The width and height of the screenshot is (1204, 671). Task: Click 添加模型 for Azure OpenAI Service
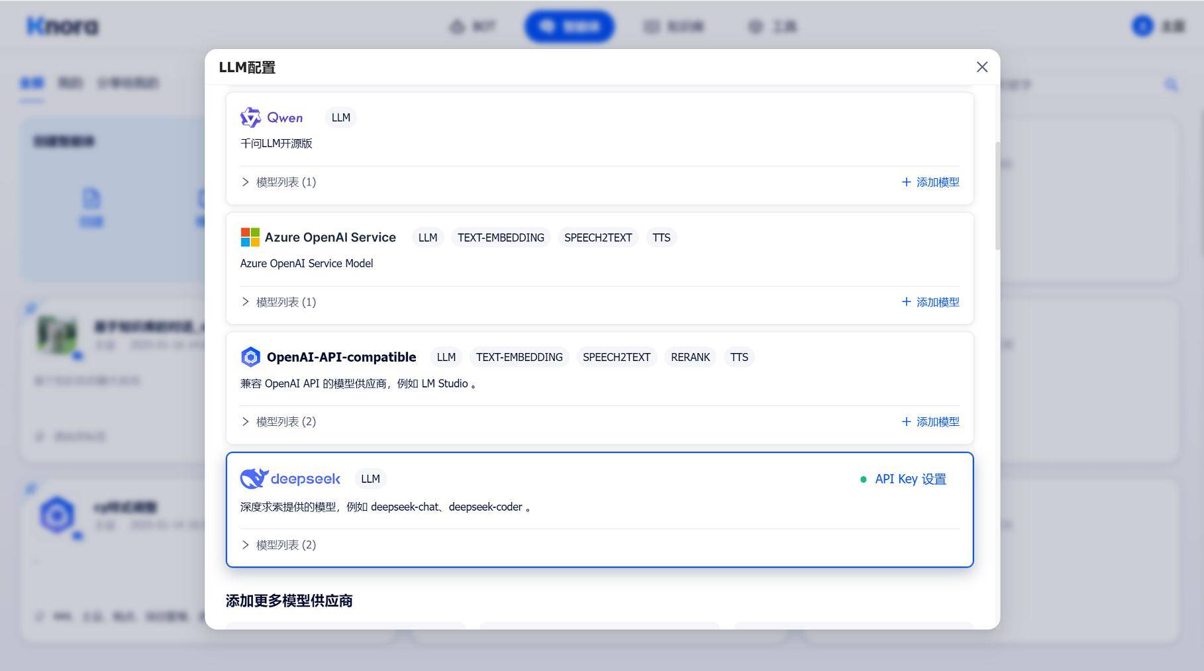pyautogui.click(x=930, y=302)
